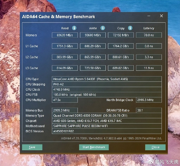Image resolution: width=180 pixels, height=166 pixels.
Task: Click the L1 Cache row label
Action: tap(32, 46)
